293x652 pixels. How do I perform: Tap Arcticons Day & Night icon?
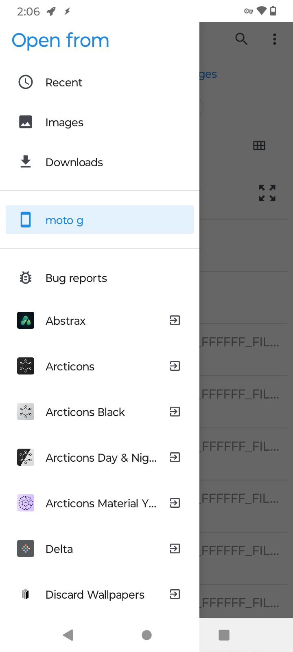pyautogui.click(x=26, y=458)
